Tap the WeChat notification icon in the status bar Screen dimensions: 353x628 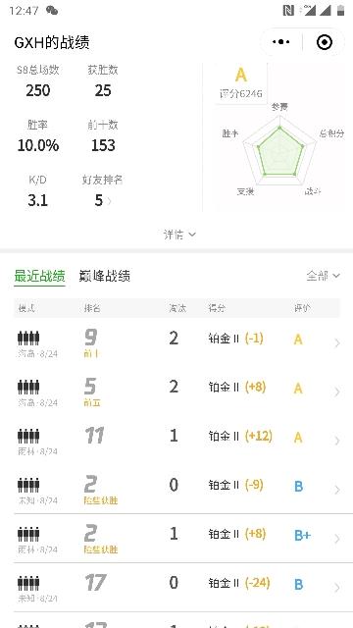pos(52,11)
